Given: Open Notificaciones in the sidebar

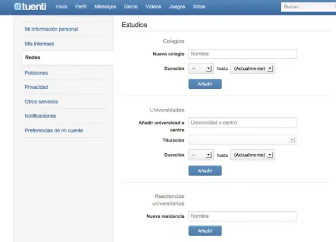Looking at the screenshot, I should pos(40,116).
